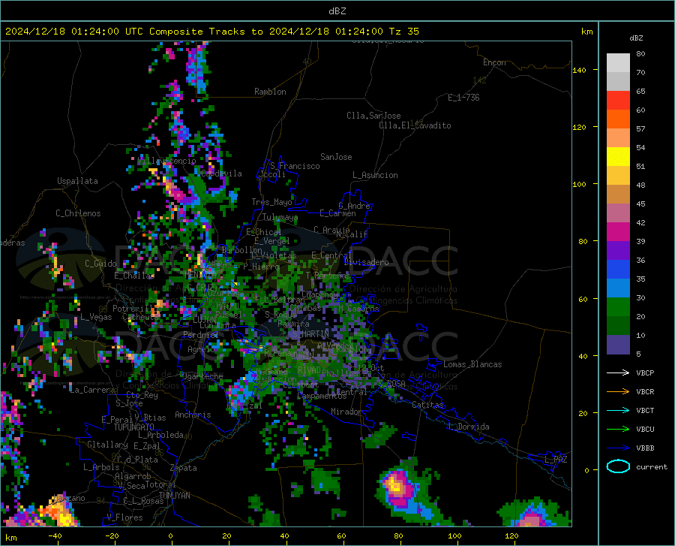
Task: Click the intense storm cell near Lozano label
Action: click(59, 511)
